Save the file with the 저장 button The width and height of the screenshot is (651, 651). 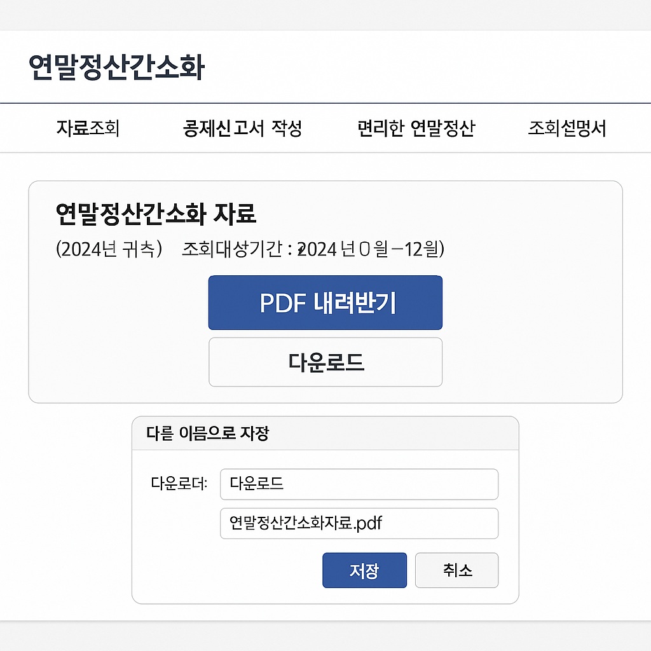(364, 570)
